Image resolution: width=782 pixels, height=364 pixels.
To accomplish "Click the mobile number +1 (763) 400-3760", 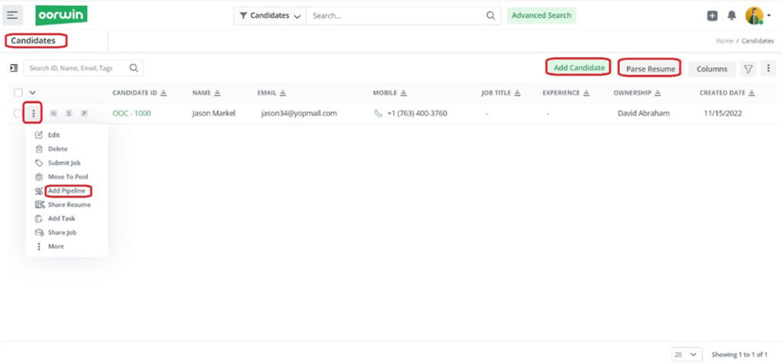I will 417,113.
